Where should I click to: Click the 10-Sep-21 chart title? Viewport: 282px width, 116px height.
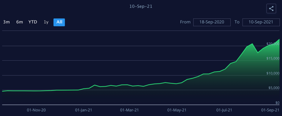click(141, 6)
